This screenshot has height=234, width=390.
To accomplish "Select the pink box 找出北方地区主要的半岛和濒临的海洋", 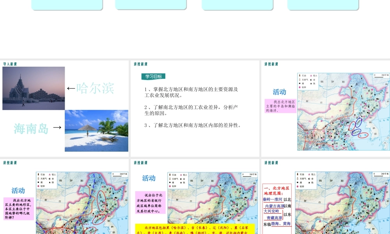I will [280, 106].
